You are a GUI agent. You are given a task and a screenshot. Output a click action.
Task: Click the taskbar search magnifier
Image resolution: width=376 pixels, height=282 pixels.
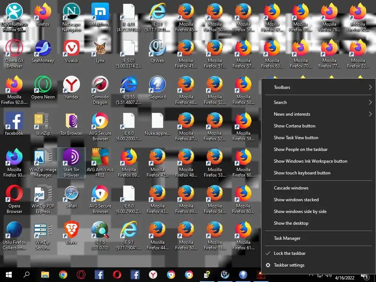[x=26, y=275]
